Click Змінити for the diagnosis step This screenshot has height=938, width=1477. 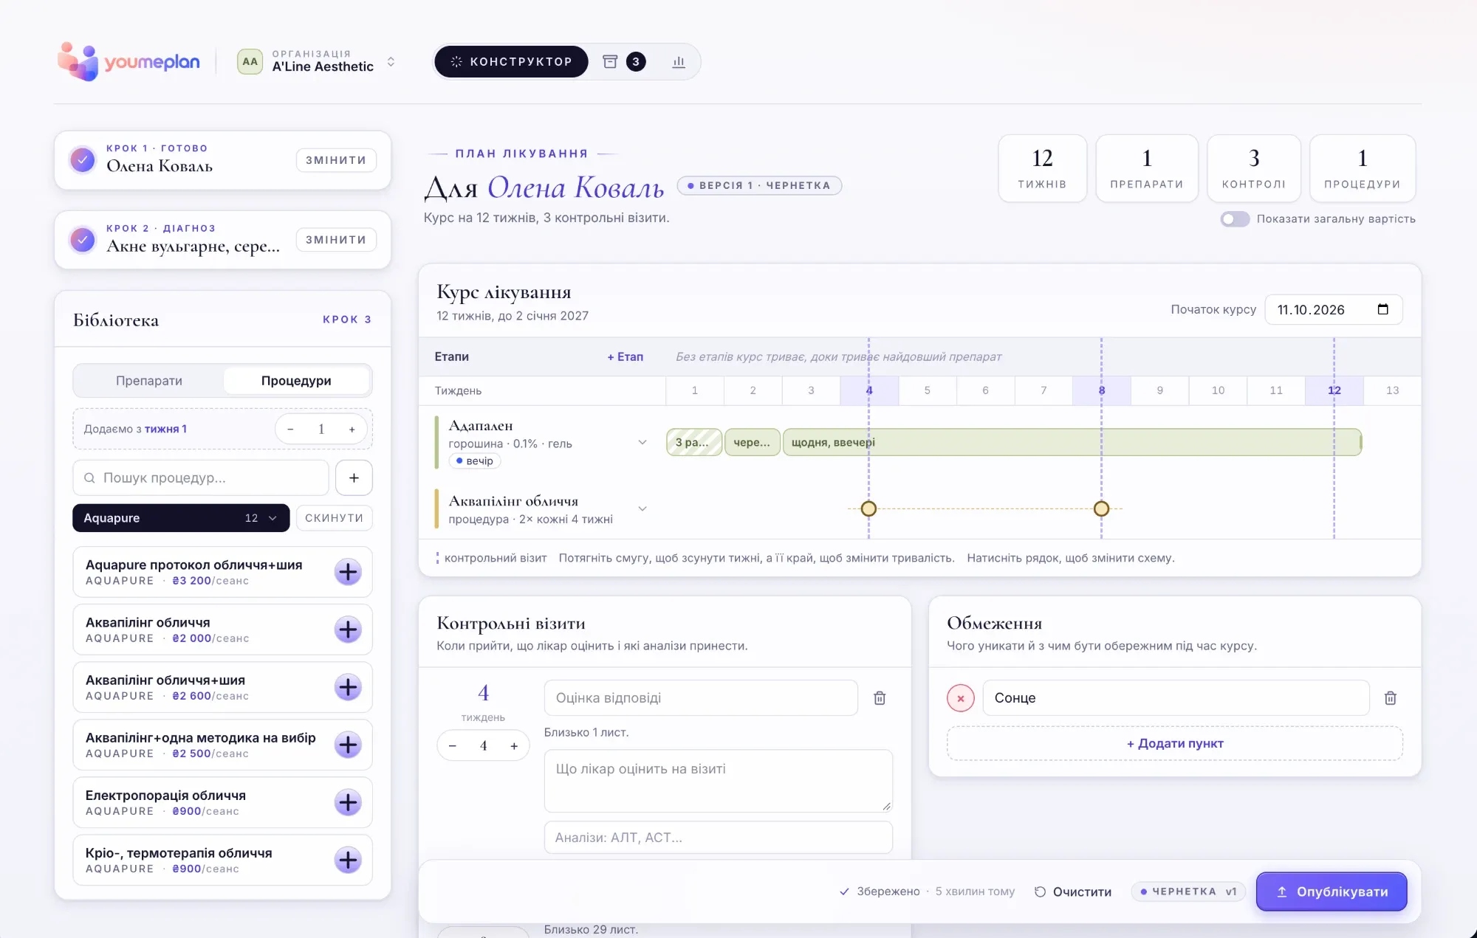[x=336, y=240]
